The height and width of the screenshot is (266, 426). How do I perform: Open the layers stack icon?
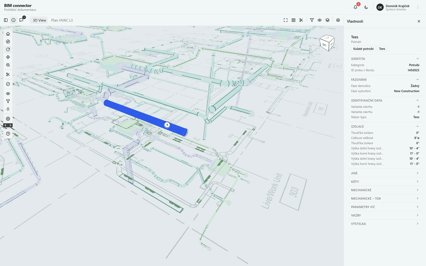click(327, 20)
